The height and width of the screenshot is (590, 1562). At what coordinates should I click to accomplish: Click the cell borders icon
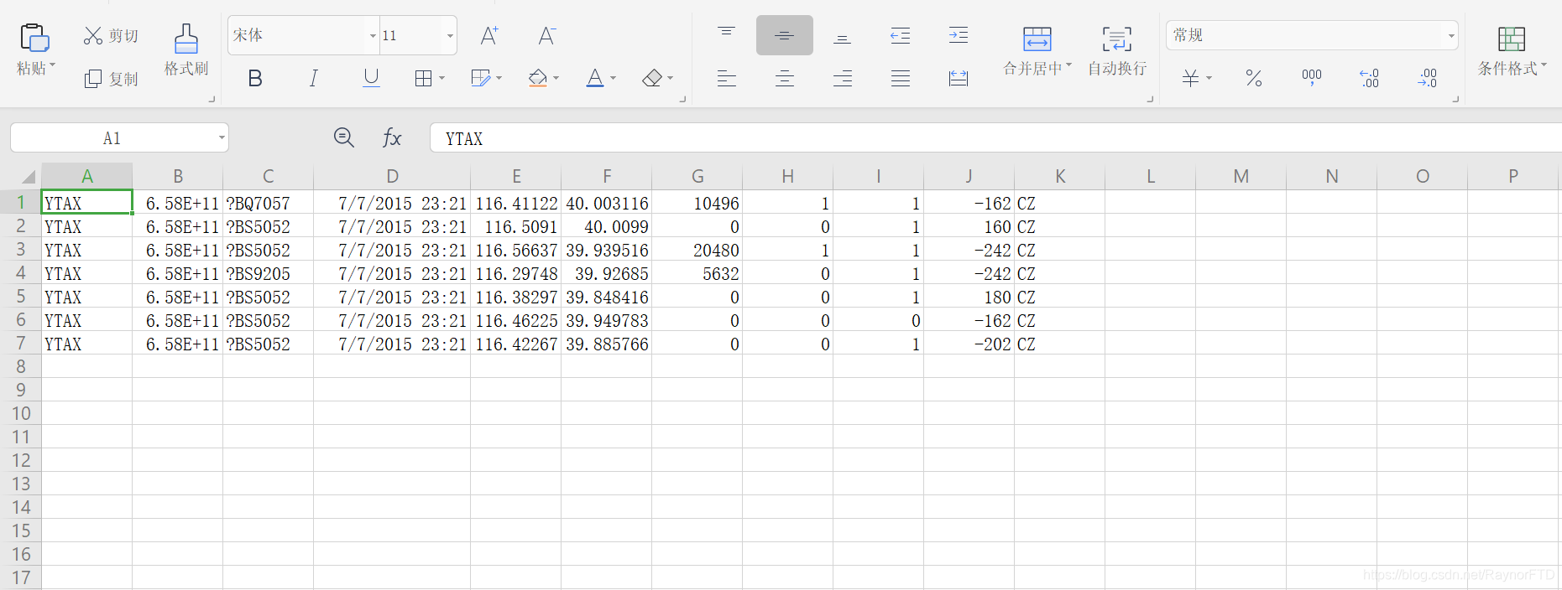424,78
